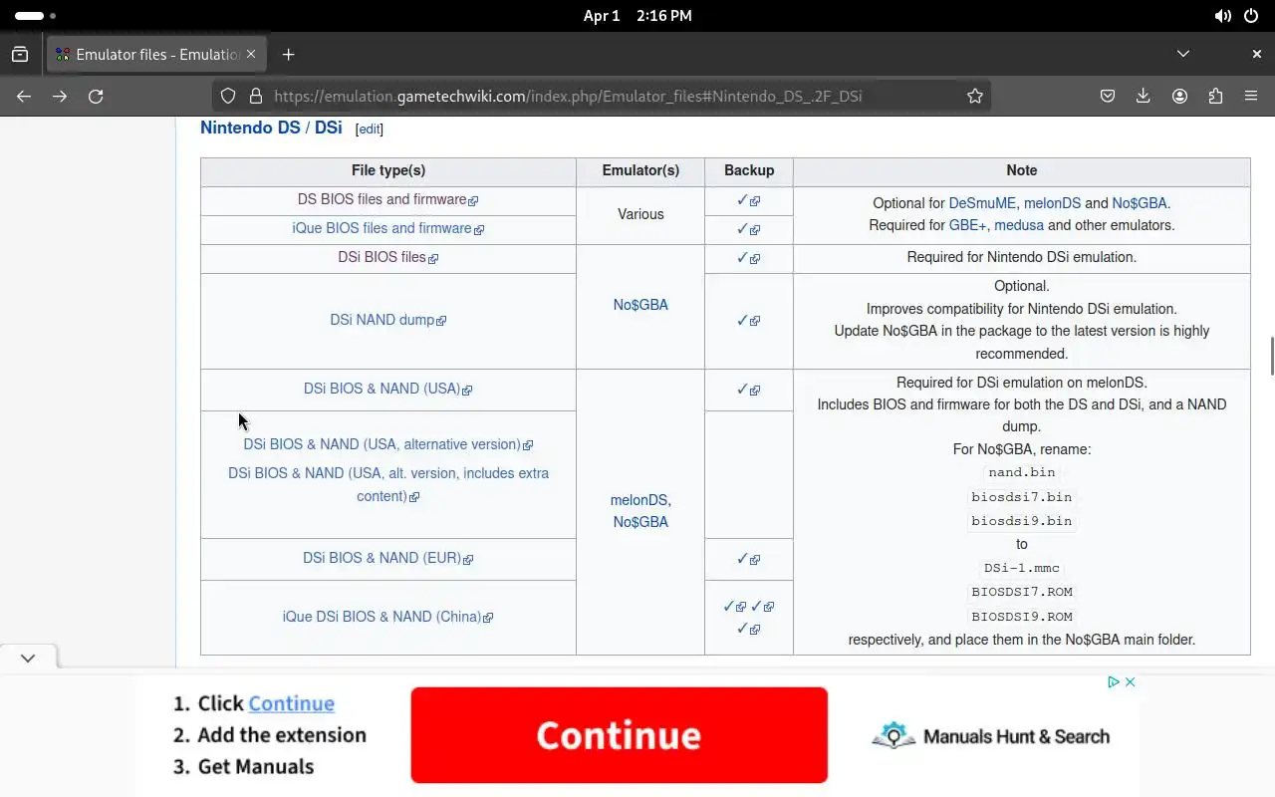Viewport: 1275px width, 797px height.
Task: Open DSi BIOS & NAND (USA) link
Action: [387, 389]
